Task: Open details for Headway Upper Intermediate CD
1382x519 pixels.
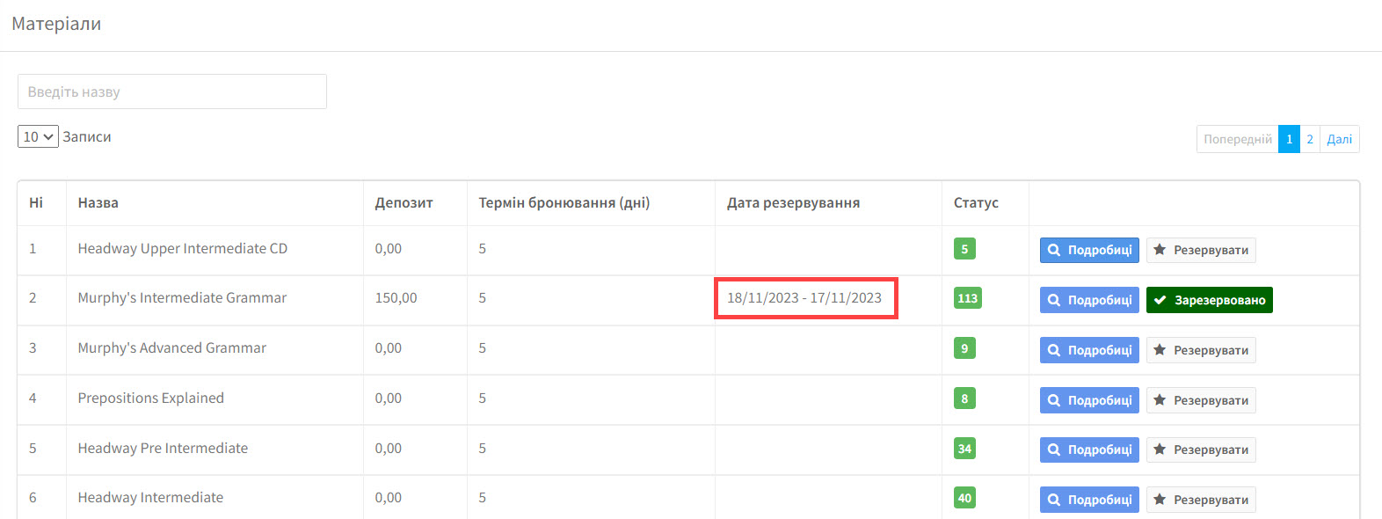Action: point(1089,250)
